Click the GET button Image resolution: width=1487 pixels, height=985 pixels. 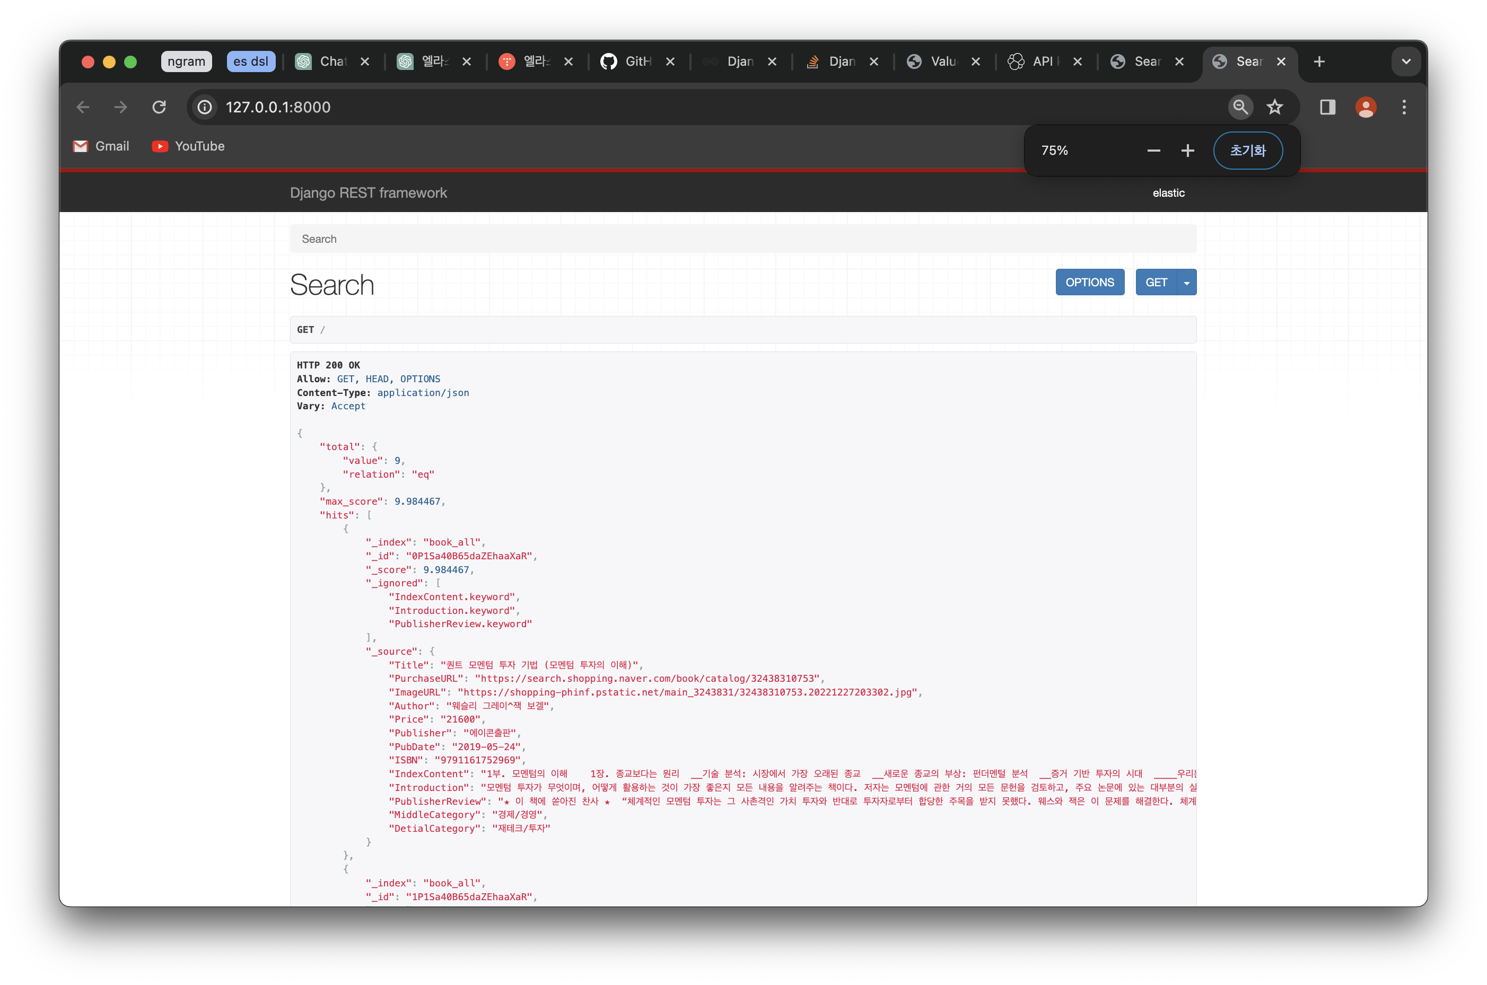tap(1156, 283)
